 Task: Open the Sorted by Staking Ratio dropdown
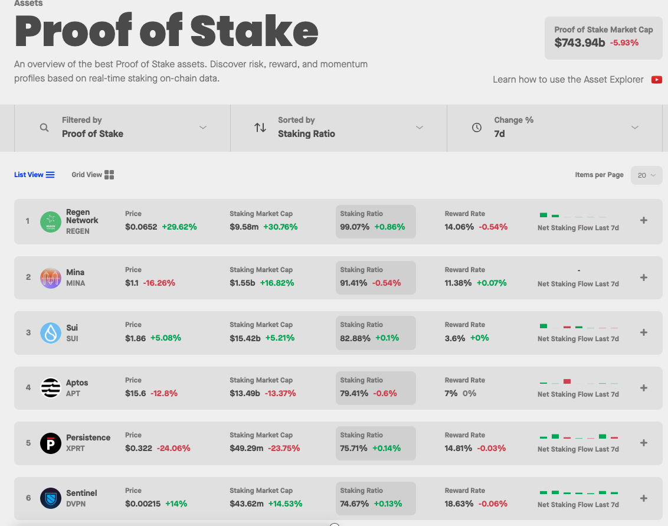338,128
